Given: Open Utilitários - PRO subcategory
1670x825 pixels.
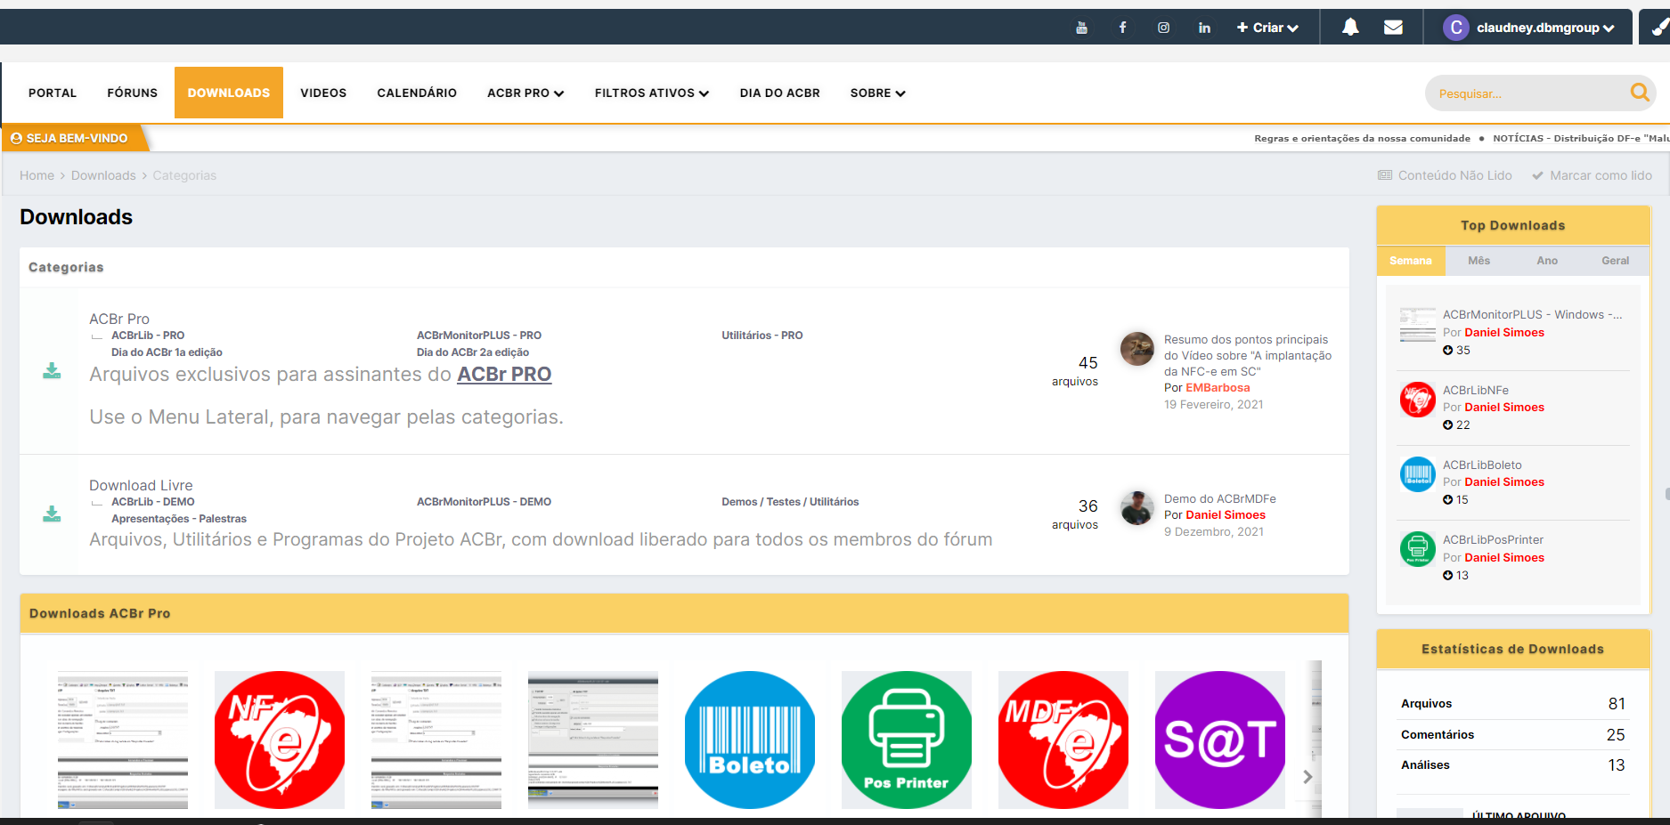Looking at the screenshot, I should tap(762, 336).
